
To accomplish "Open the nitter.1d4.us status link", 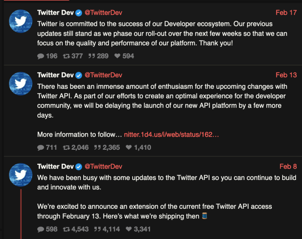I will pyautogui.click(x=171, y=135).
